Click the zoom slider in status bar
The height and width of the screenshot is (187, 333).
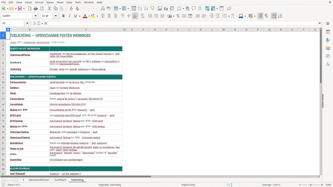(311, 185)
